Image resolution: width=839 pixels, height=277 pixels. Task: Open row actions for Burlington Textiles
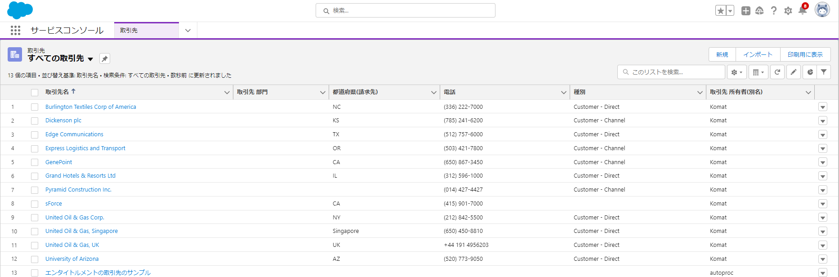point(823,107)
